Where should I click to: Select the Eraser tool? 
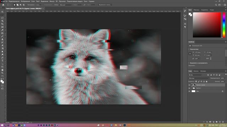pyautogui.click(x=2, y=46)
